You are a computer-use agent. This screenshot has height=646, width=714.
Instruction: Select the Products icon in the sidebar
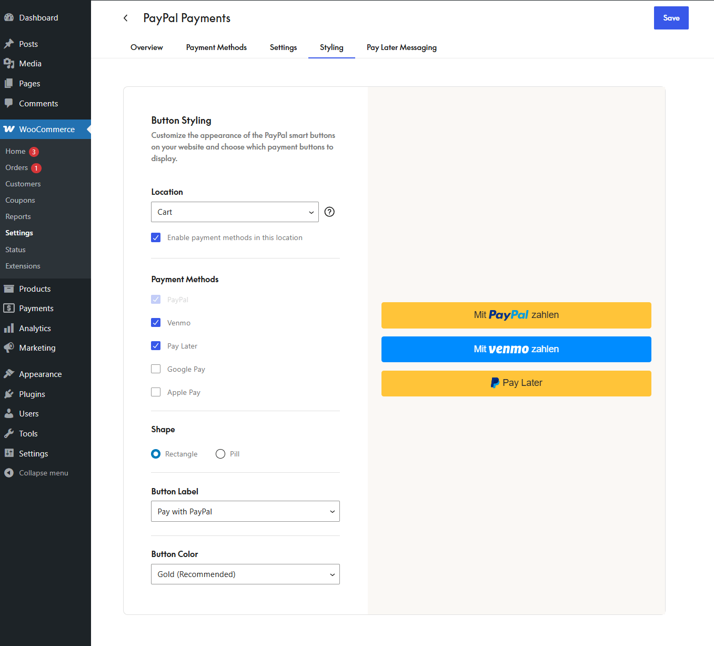[11, 289]
